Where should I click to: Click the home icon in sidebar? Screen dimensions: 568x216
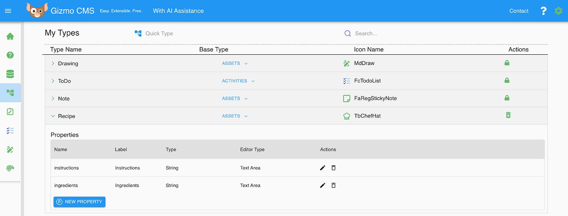coord(10,36)
